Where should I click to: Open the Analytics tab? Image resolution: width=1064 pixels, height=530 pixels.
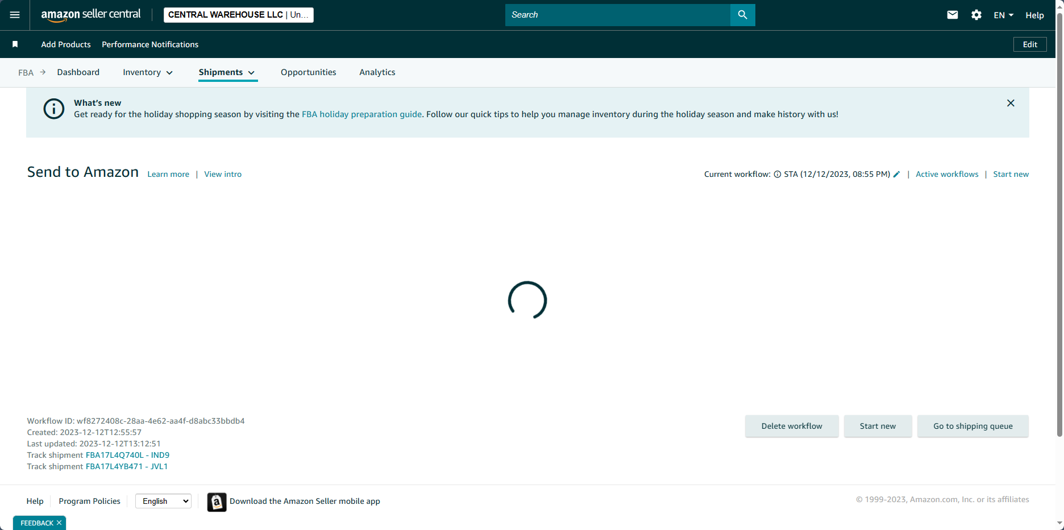pos(377,72)
